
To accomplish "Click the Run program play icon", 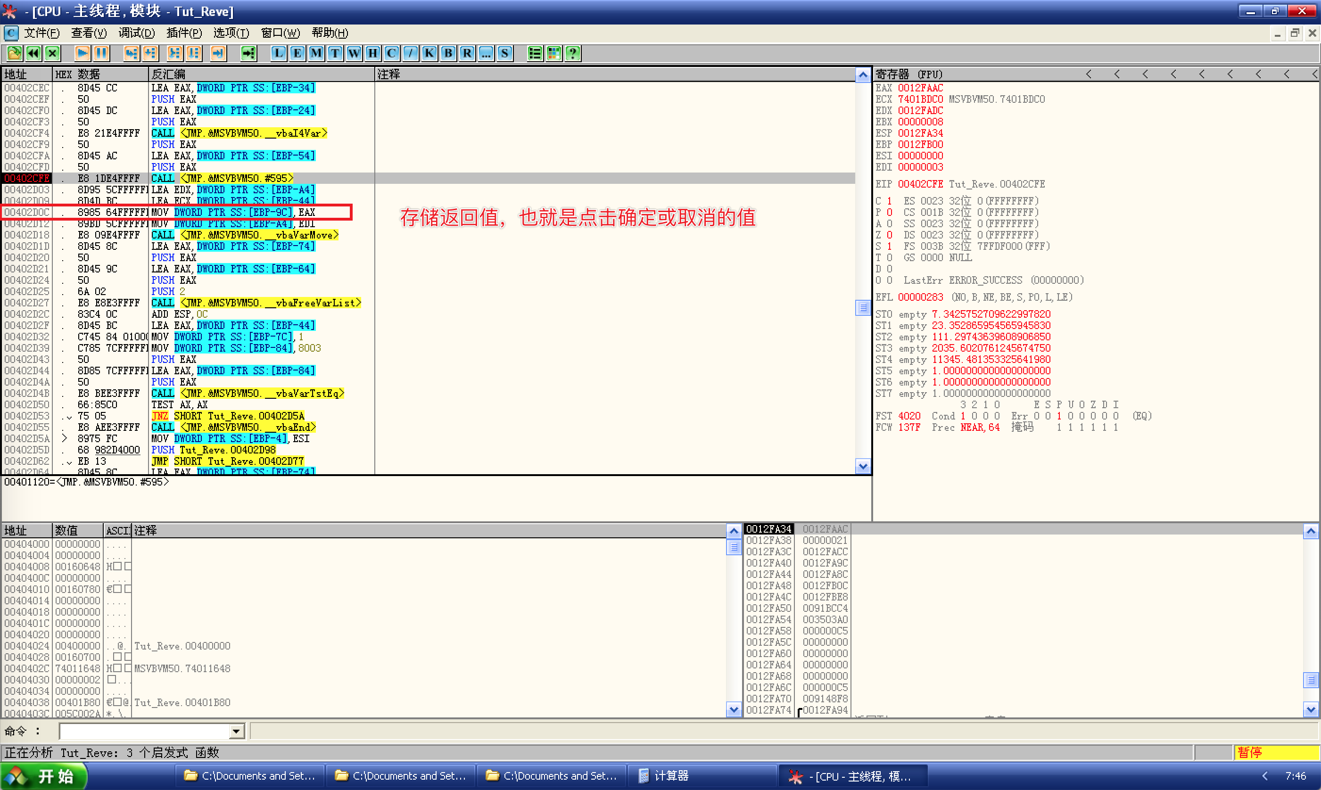I will [x=82, y=53].
